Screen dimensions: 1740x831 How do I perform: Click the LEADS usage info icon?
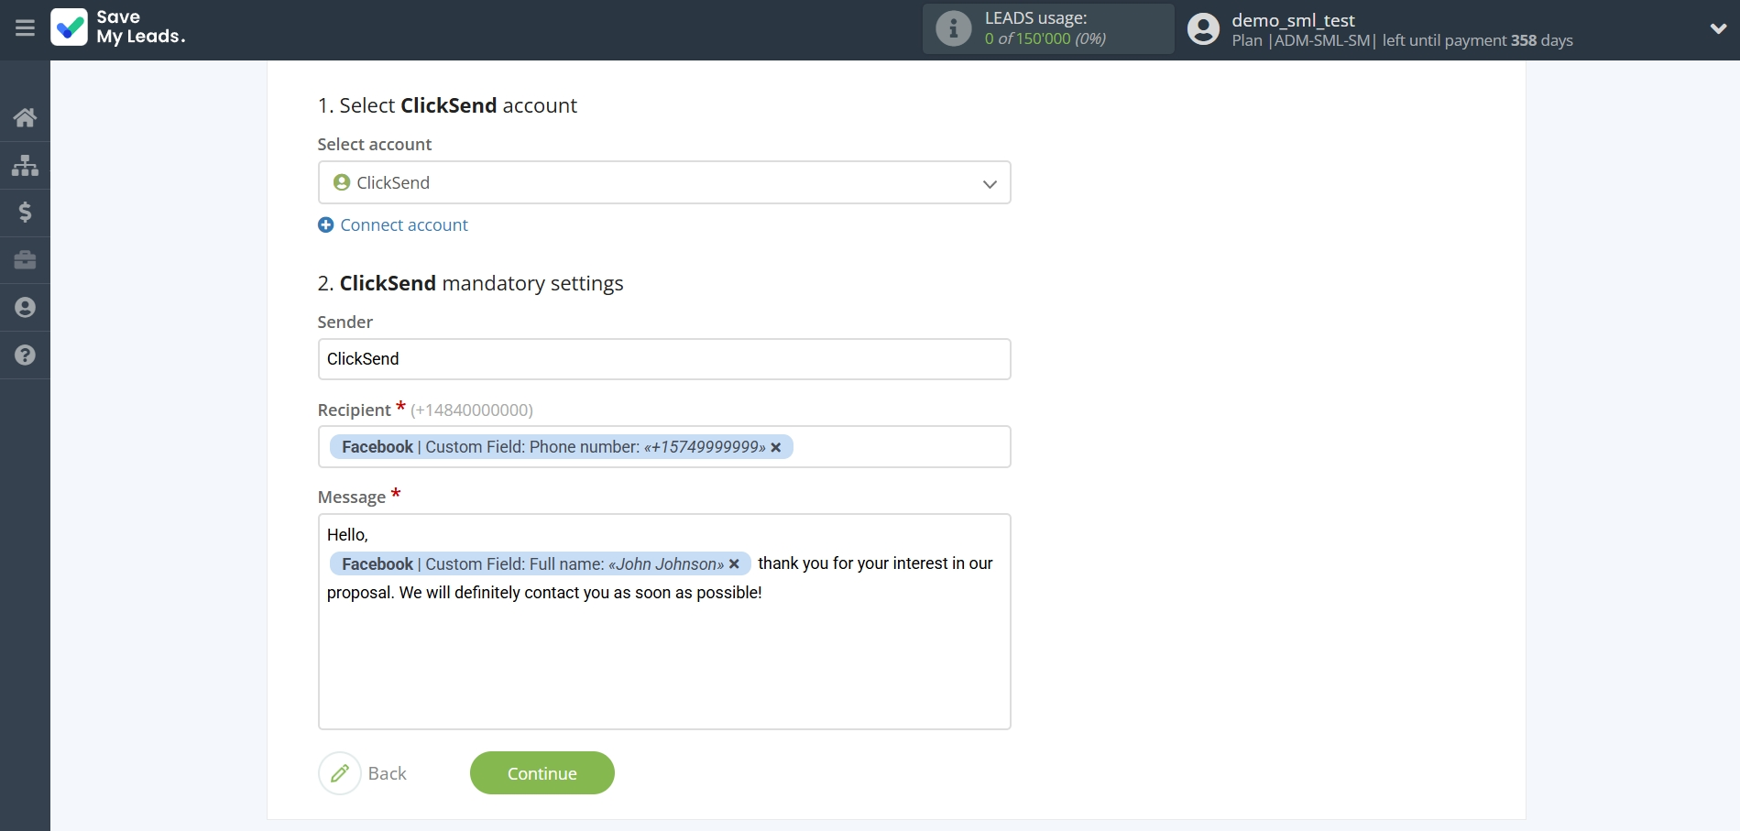click(x=953, y=28)
